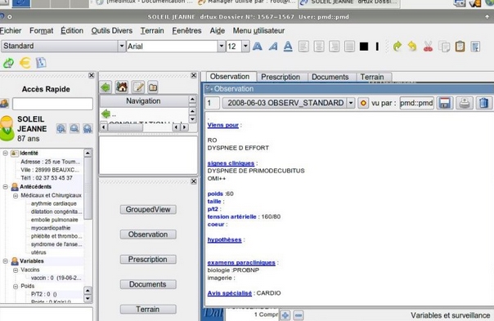Open the Outils Divers menu
The width and height of the screenshot is (494, 321).
coord(112,31)
